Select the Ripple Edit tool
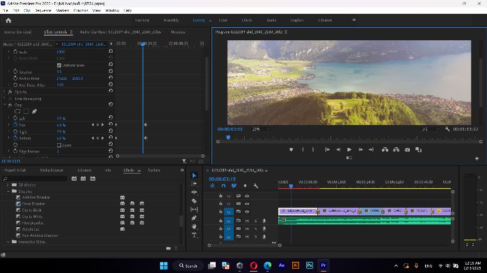Image resolution: width=487 pixels, height=273 pixels. click(x=194, y=192)
